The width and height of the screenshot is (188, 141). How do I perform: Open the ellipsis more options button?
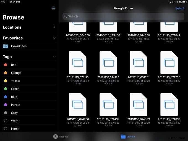53,8
